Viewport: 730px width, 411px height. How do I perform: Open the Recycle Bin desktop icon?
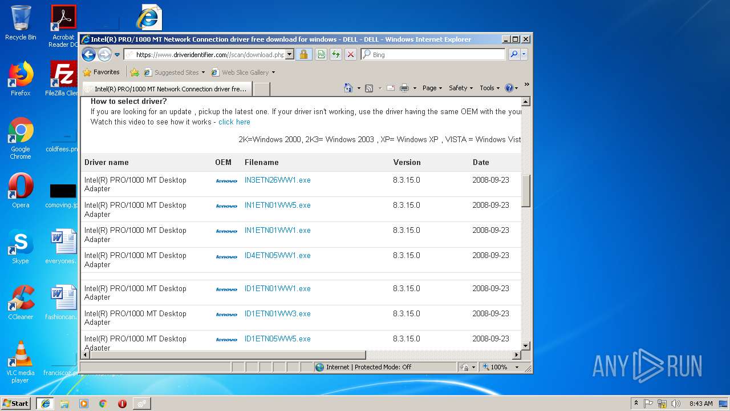pyautogui.click(x=21, y=23)
